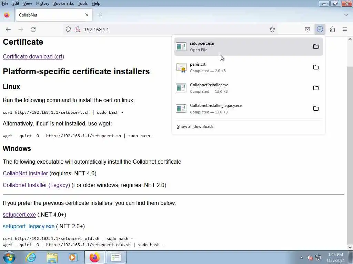The image size is (353, 264).
Task: Show hidden system tray icons
Action: pos(301,257)
